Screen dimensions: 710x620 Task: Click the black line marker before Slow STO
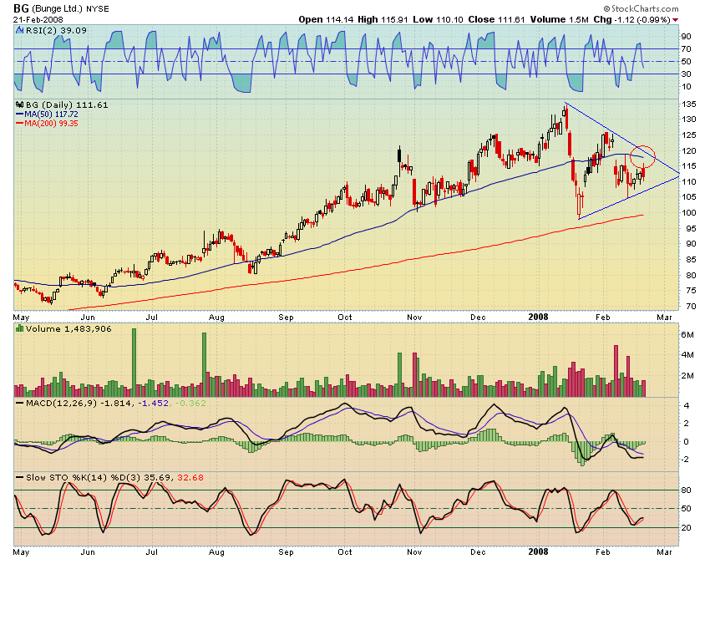[x=19, y=477]
